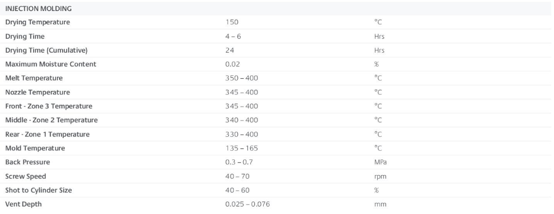Viewport: 554px width, 214px height.
Task: Click the 330 – 400 rear zone value
Action: [x=242, y=135]
